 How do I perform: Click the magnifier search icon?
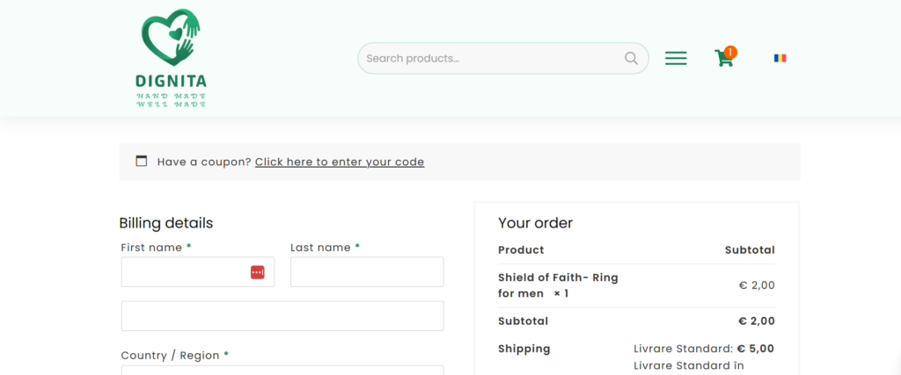631,59
